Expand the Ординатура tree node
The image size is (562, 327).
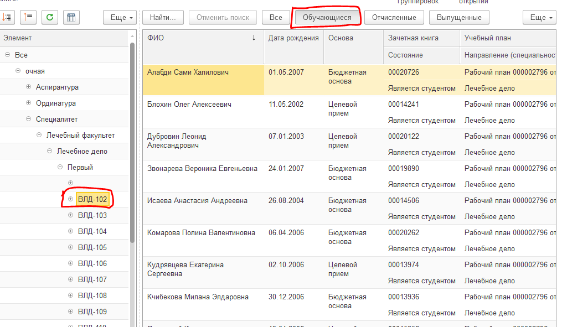pyautogui.click(x=29, y=103)
